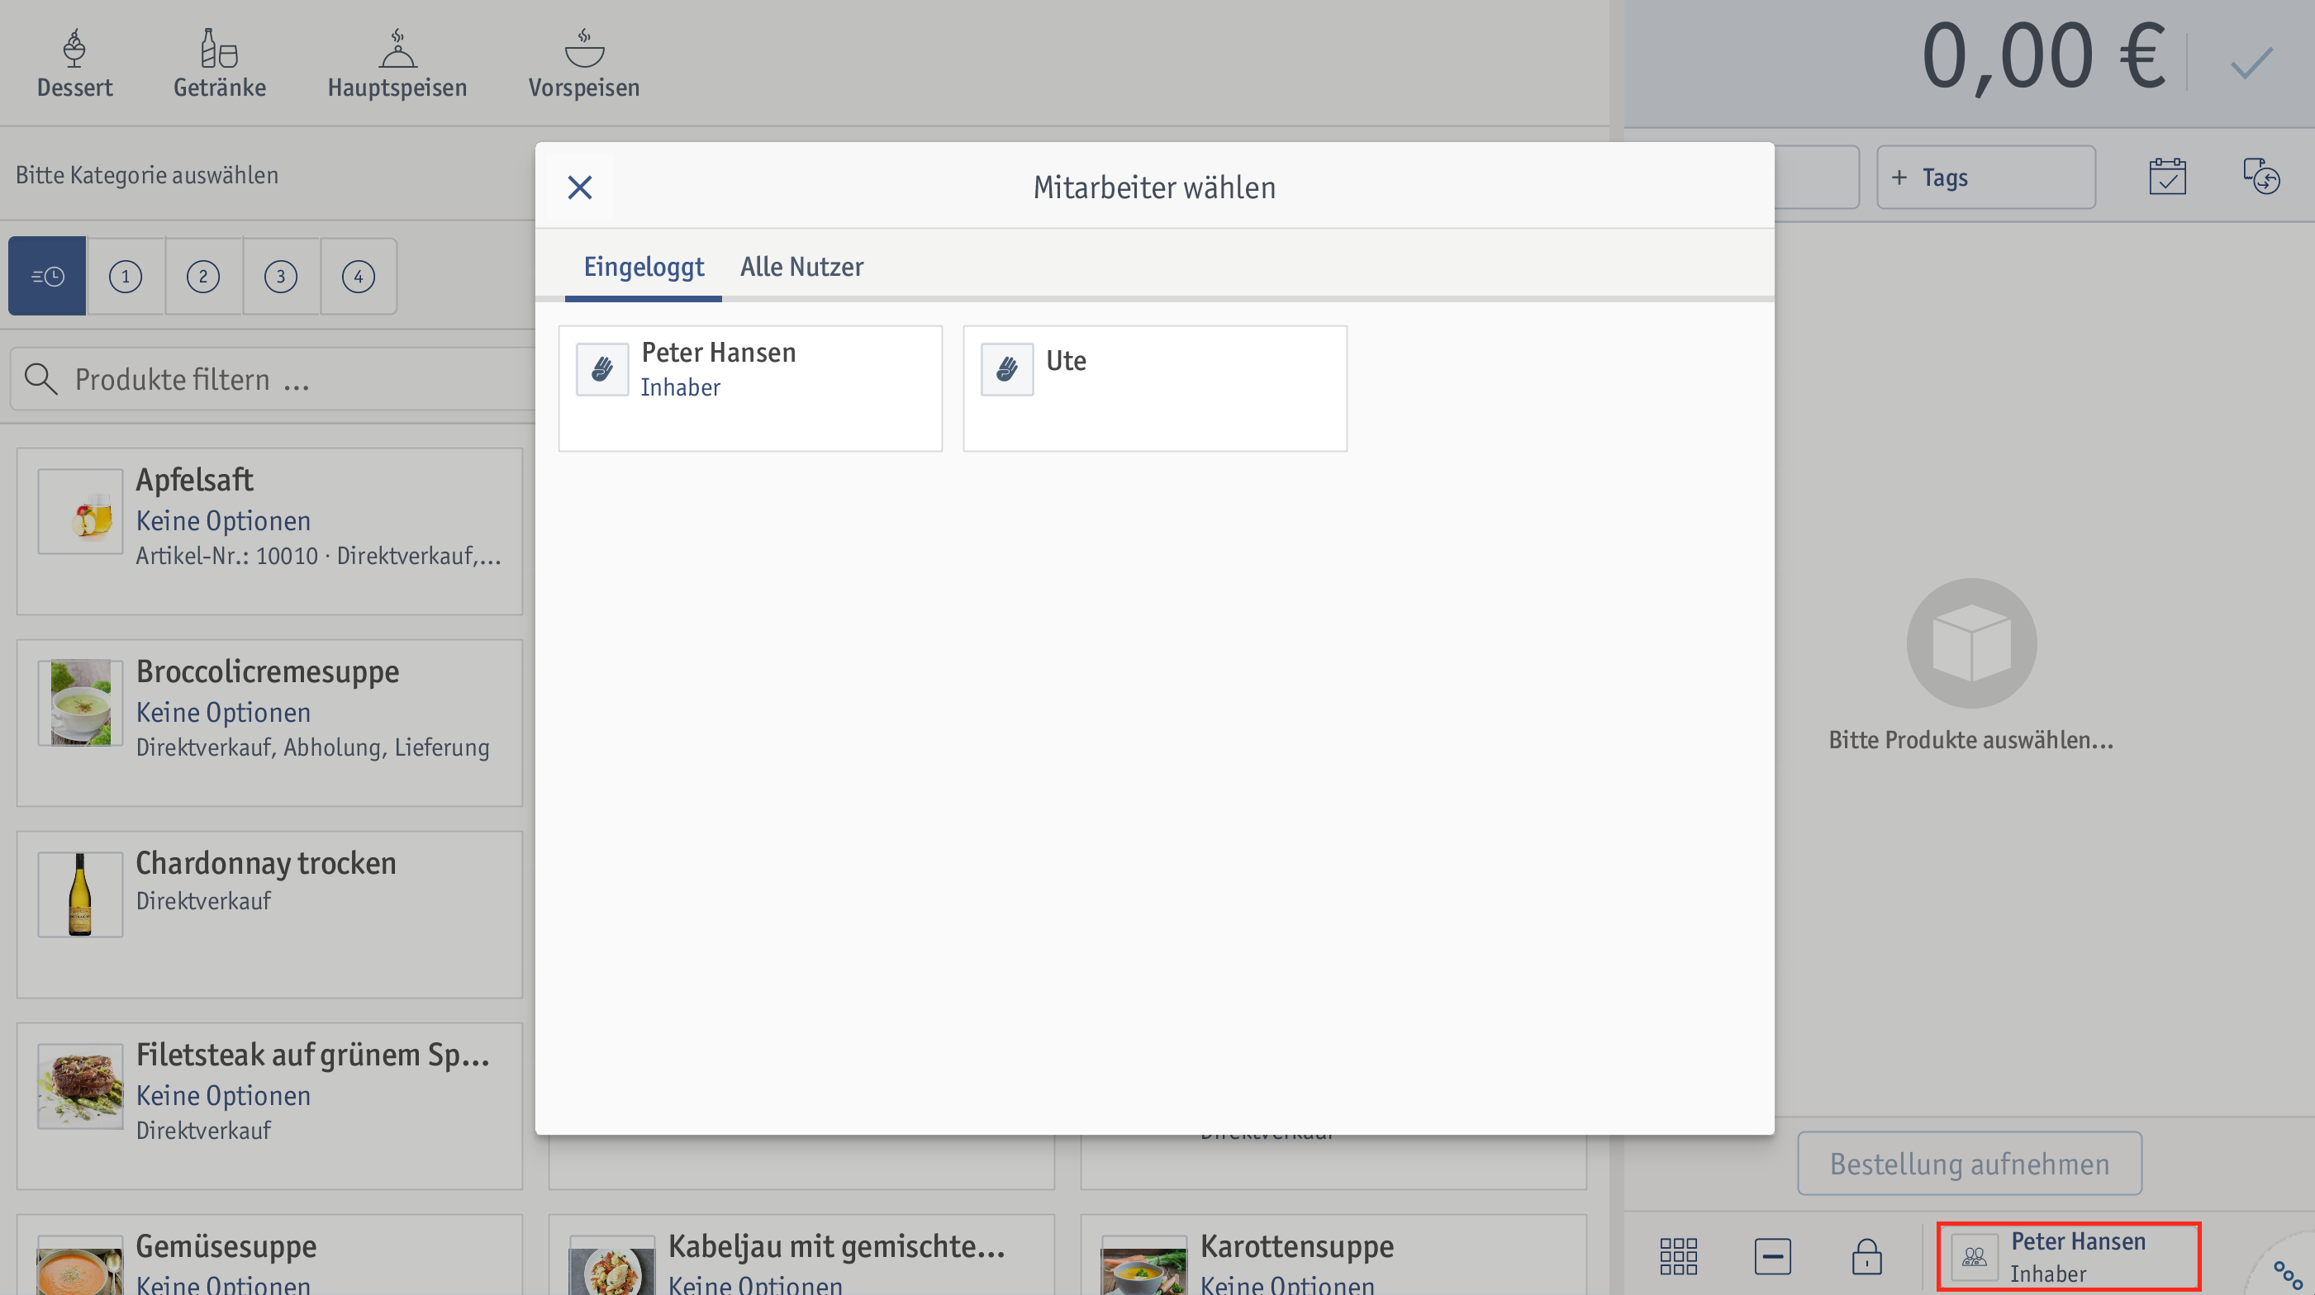
Task: Select employee Peter Hansen in the dialog
Action: coord(750,388)
